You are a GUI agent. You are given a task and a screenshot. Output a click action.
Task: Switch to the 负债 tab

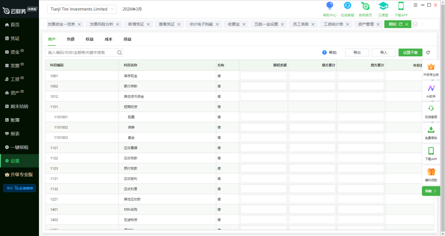(70, 39)
